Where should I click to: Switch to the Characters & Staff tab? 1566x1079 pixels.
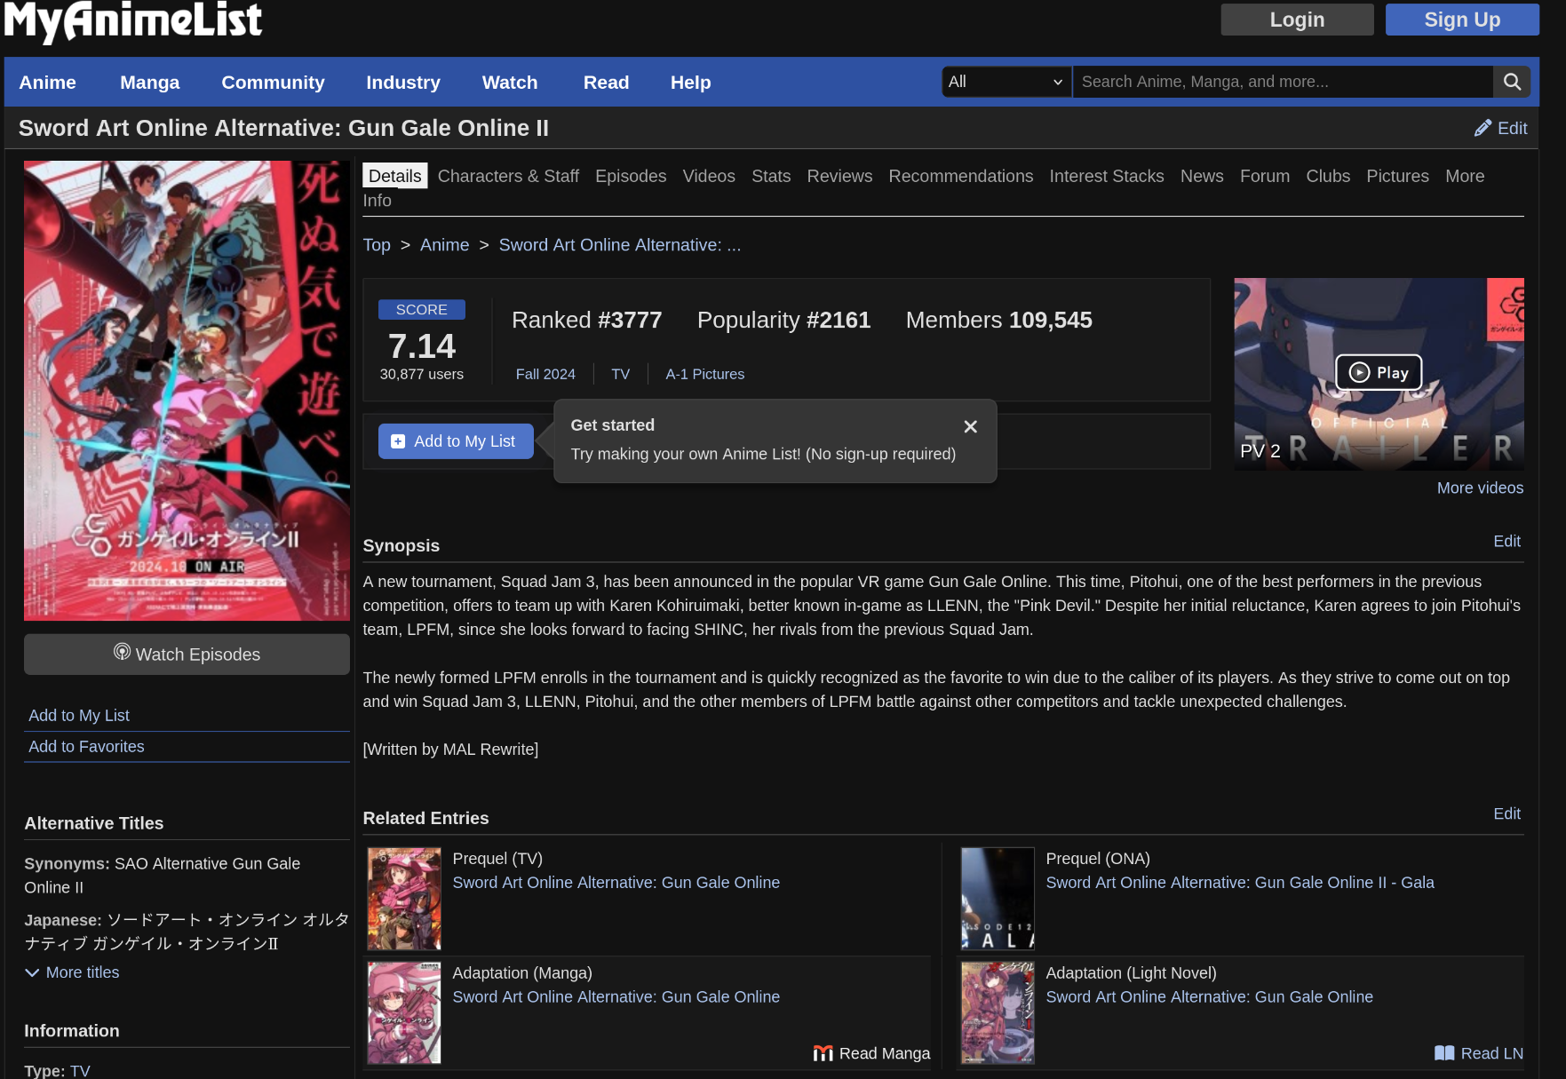pos(508,176)
